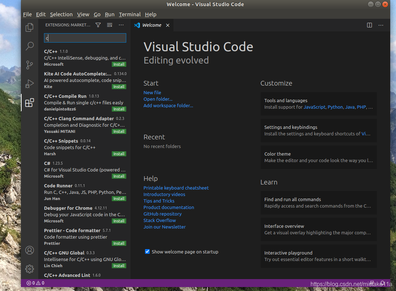Open Introductory videos link
The image size is (396, 291).
tap(164, 195)
